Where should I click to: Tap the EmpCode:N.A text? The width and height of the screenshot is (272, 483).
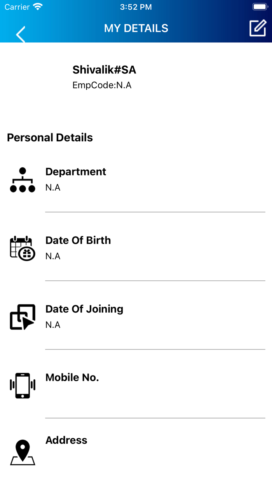pos(102,85)
